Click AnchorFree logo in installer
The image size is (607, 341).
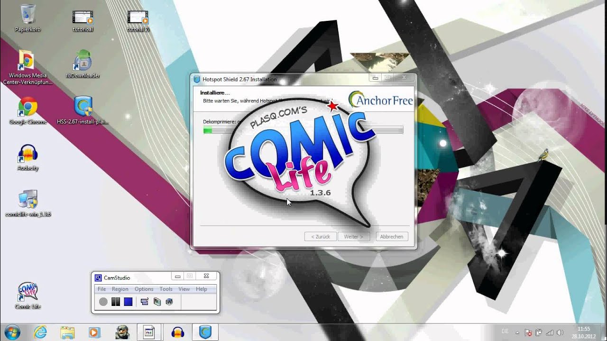[380, 99]
